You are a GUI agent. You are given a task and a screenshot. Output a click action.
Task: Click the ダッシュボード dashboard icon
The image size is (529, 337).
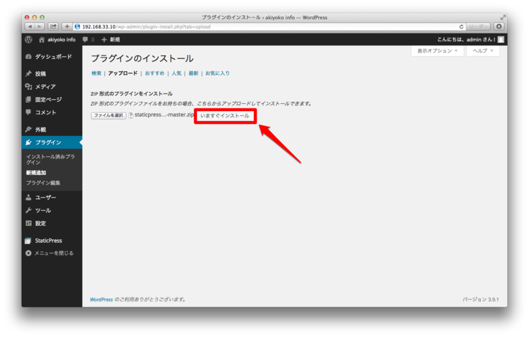coord(28,56)
